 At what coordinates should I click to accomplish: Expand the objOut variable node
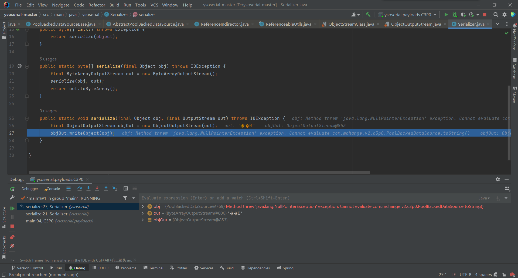[x=143, y=220]
